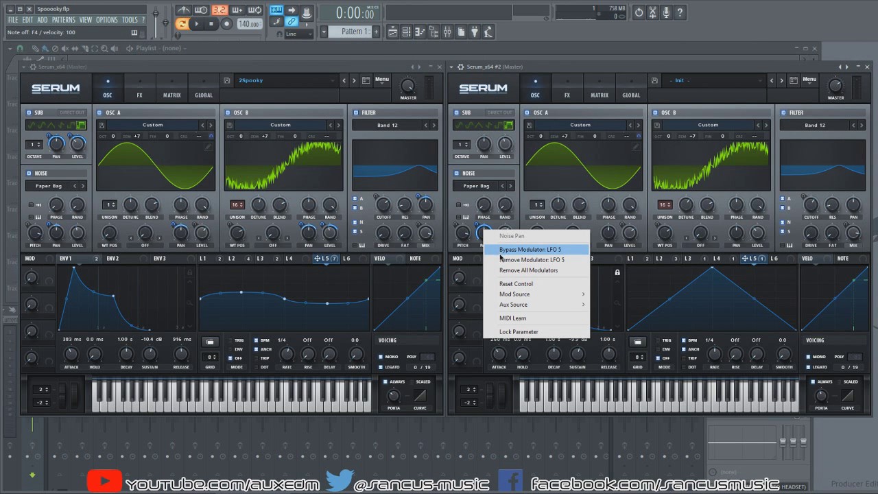This screenshot has height=494, width=878.
Task: Click the OSC A wavetable edit pencil in left Serum
Action: point(208,147)
